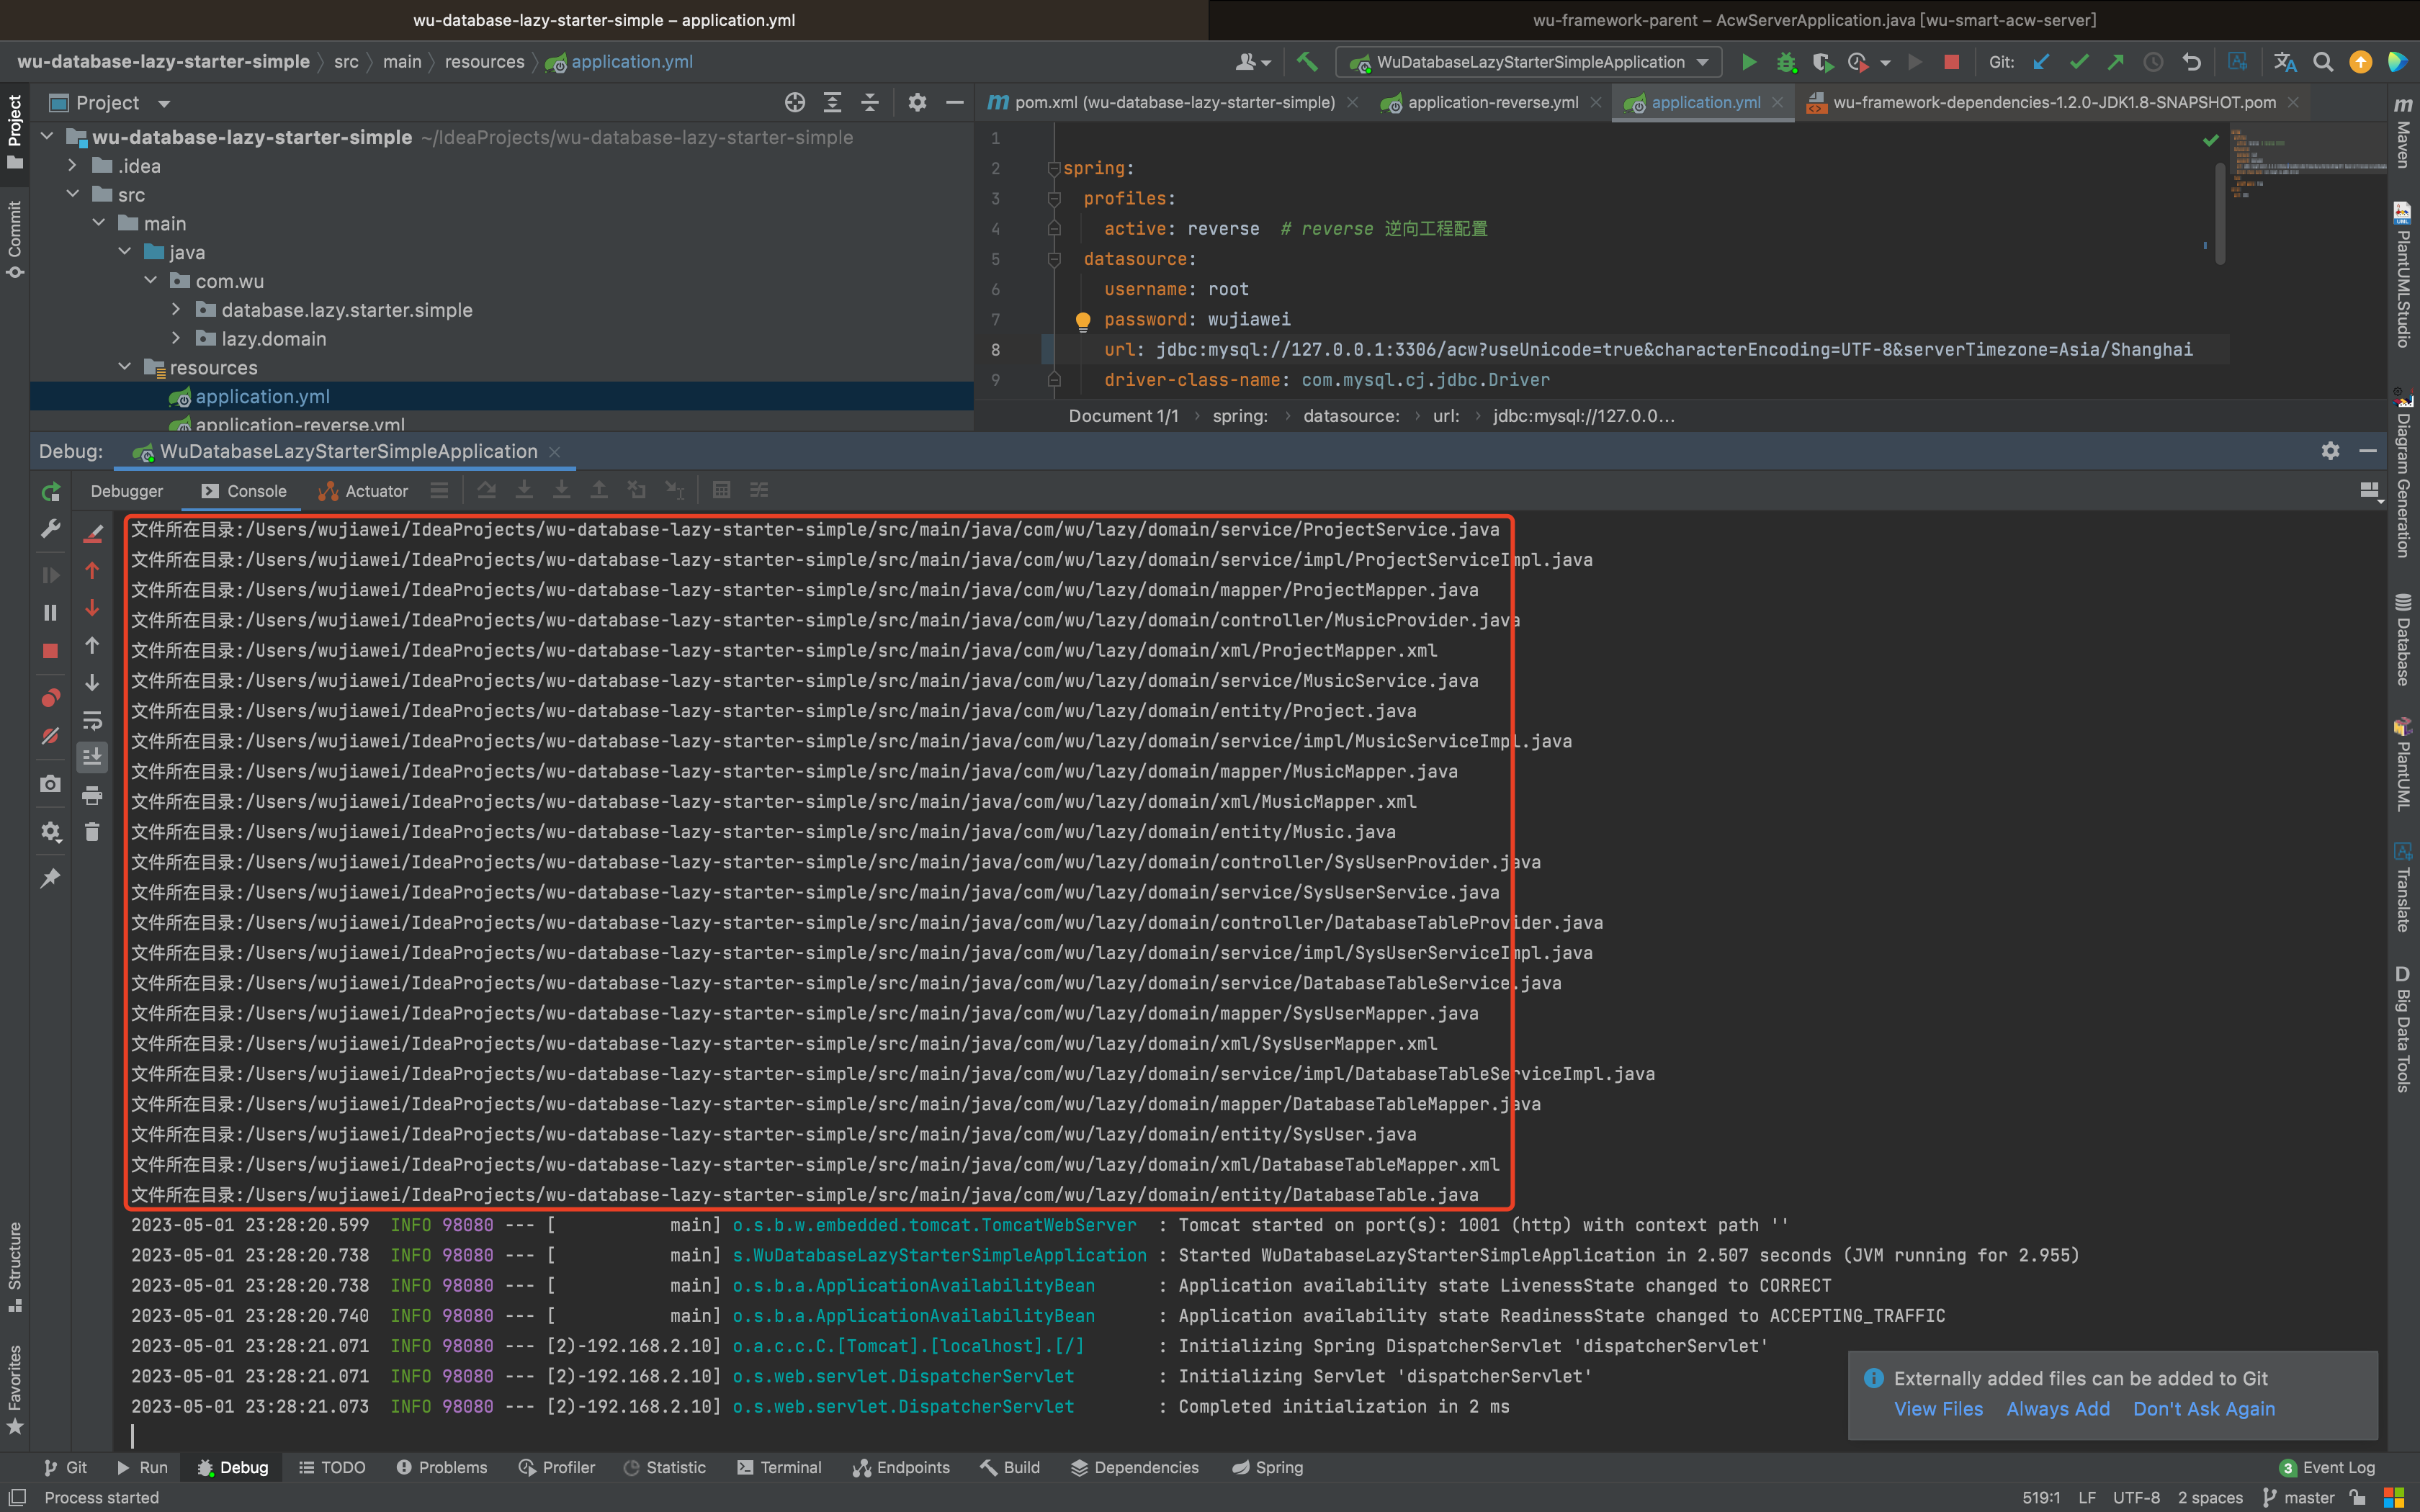Screen dimensions: 2420x1512
Task: Click the Search Everywhere magnifier icon
Action: 2323,62
